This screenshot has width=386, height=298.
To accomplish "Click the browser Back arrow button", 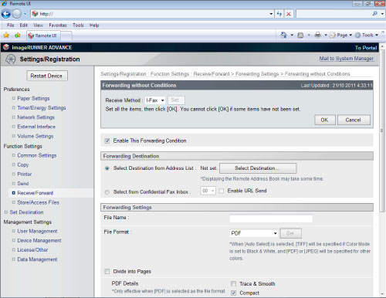I will (x=6, y=14).
